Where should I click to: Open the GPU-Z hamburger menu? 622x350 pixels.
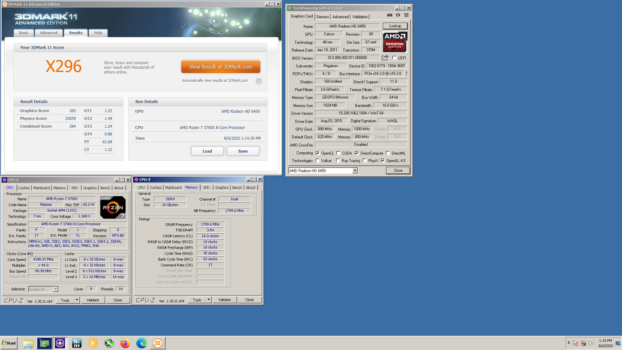coord(406,15)
